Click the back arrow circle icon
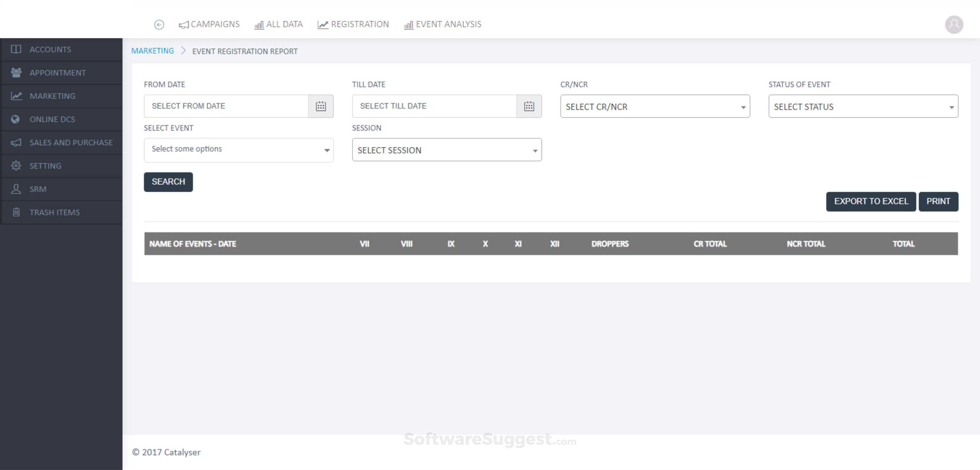This screenshot has width=980, height=470. (x=159, y=25)
